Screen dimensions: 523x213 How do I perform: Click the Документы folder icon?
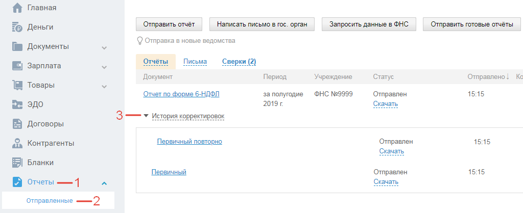tap(17, 46)
